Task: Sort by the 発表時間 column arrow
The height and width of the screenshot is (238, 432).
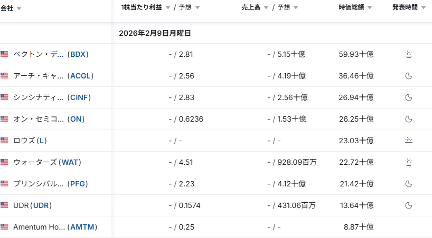Action: coord(424,7)
